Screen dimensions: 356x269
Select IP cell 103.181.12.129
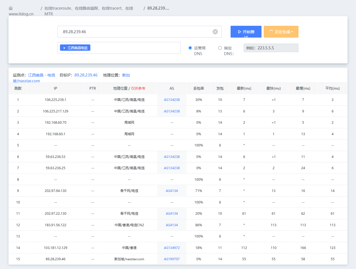pyautogui.click(x=56, y=248)
